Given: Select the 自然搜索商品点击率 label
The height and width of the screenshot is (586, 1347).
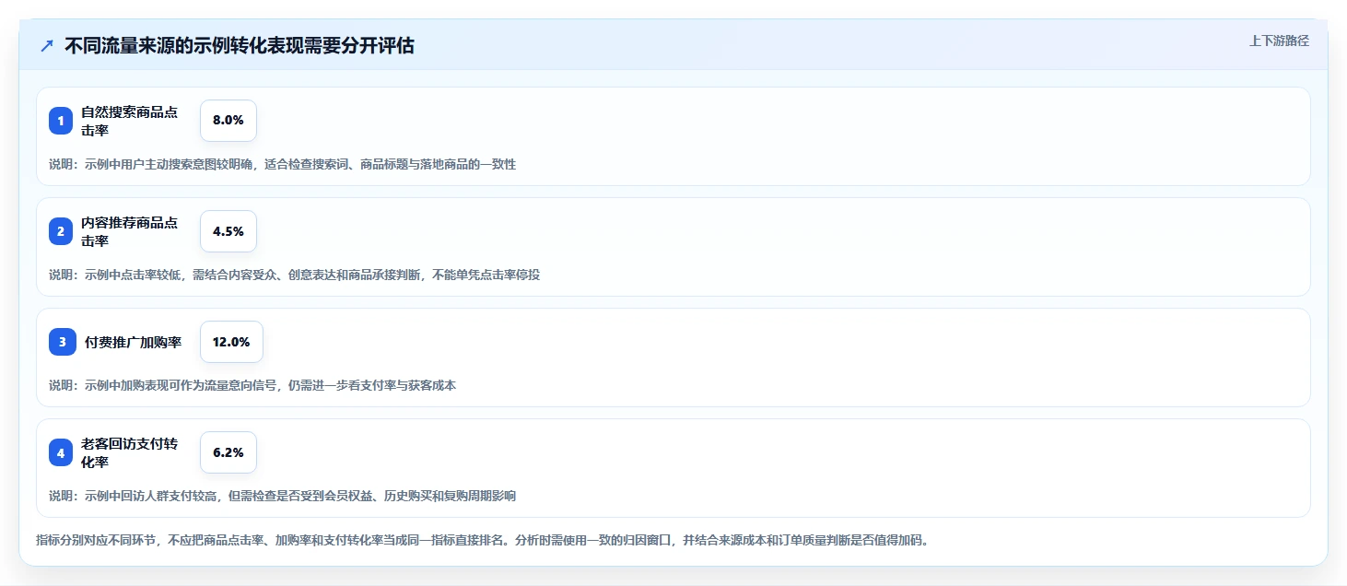Looking at the screenshot, I should click(129, 121).
